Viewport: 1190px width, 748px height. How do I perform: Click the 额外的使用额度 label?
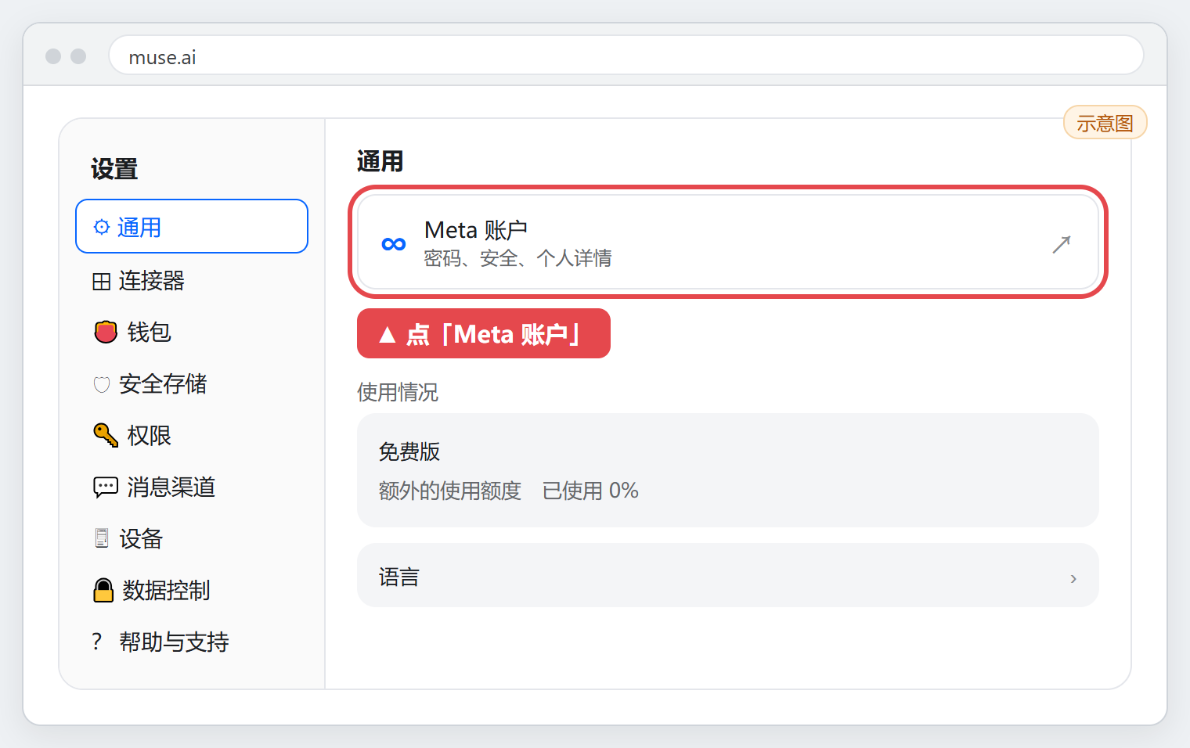(x=450, y=491)
